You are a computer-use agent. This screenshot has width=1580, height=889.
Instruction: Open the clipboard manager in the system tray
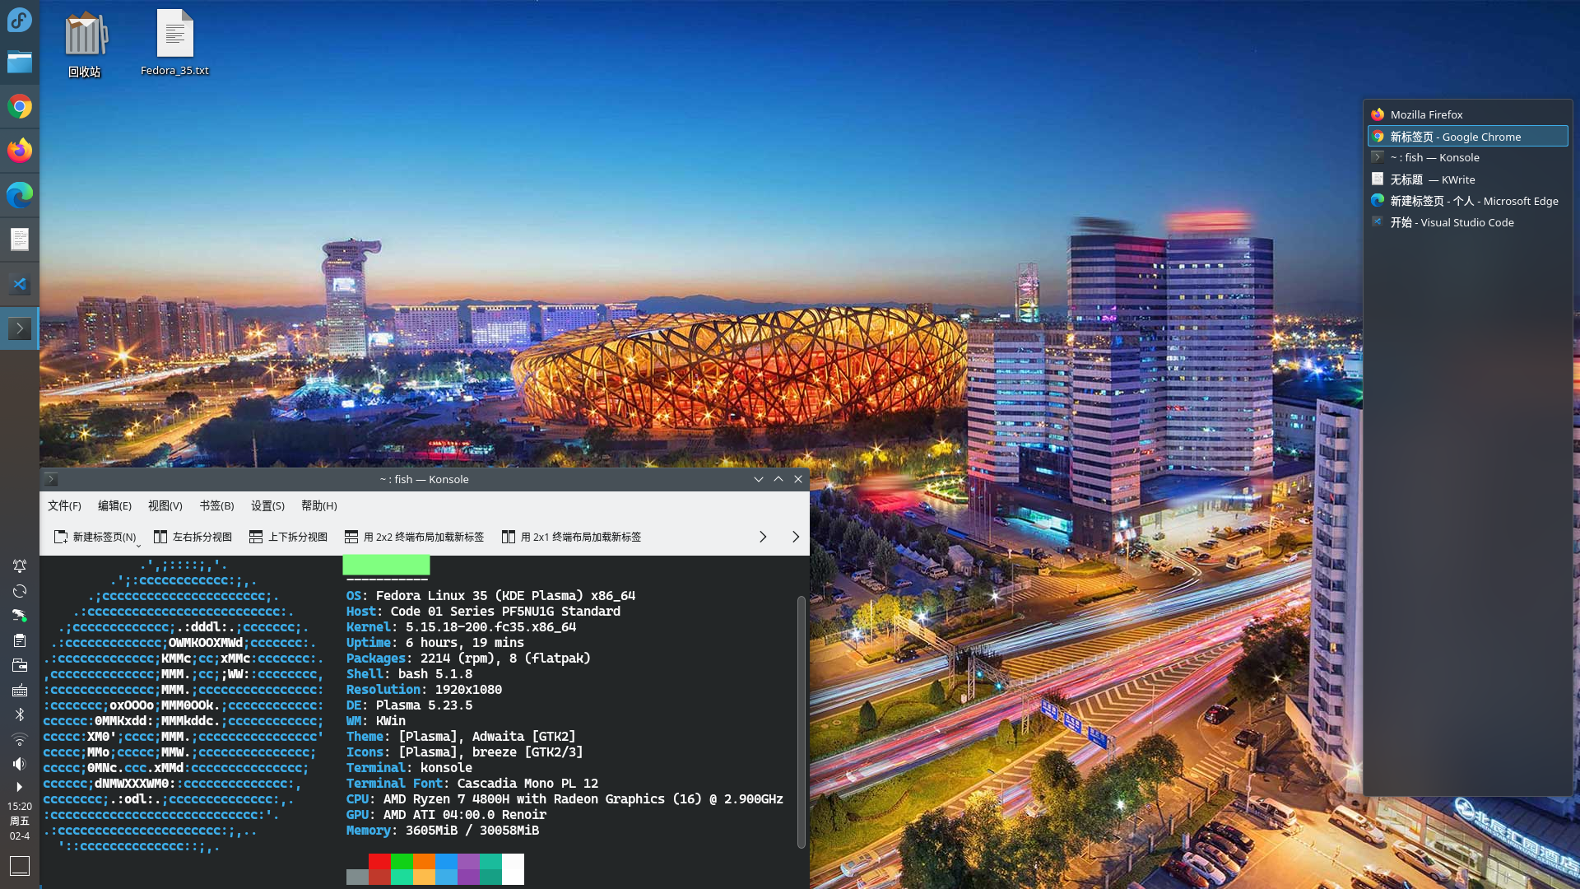click(20, 640)
